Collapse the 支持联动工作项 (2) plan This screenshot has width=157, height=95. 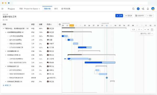6,55
